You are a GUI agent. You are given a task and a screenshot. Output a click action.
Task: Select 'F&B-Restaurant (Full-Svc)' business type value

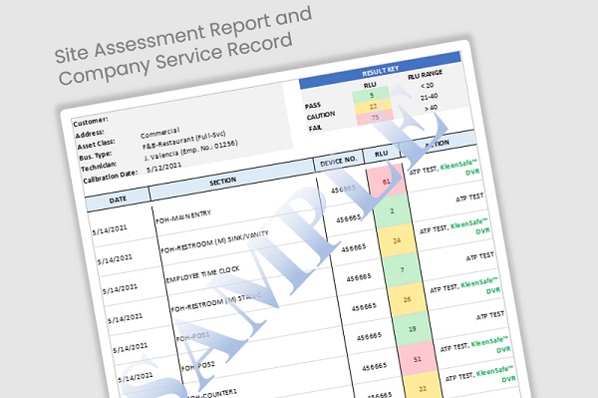(184, 141)
